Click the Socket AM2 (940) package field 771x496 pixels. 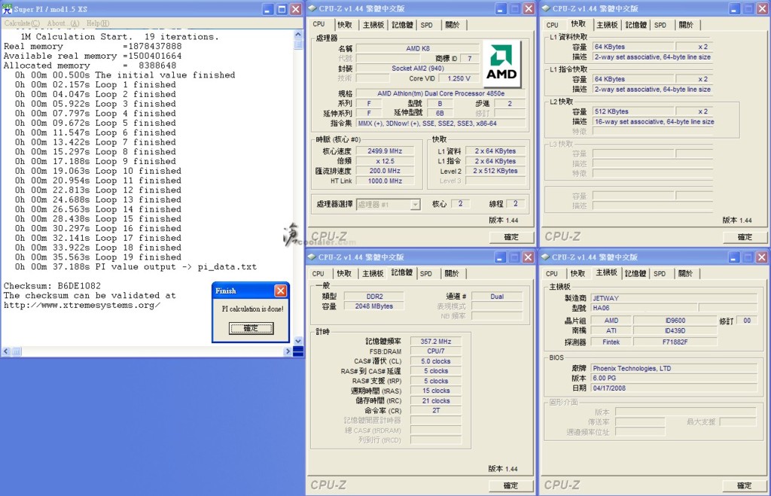pos(417,68)
